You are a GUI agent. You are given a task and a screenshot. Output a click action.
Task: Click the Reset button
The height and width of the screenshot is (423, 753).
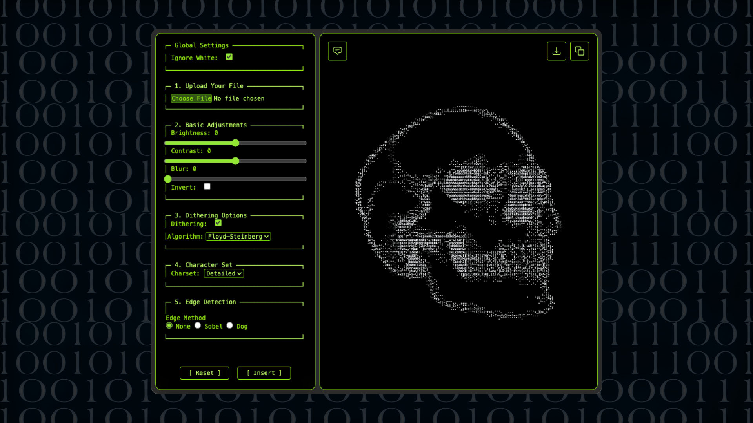tap(205, 373)
